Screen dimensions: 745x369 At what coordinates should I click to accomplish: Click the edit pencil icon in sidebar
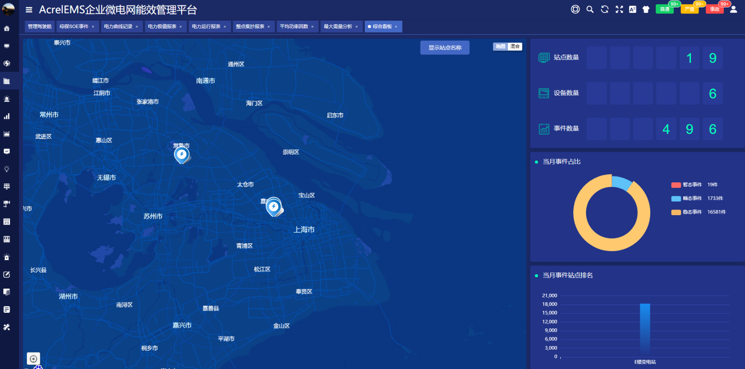click(x=6, y=274)
